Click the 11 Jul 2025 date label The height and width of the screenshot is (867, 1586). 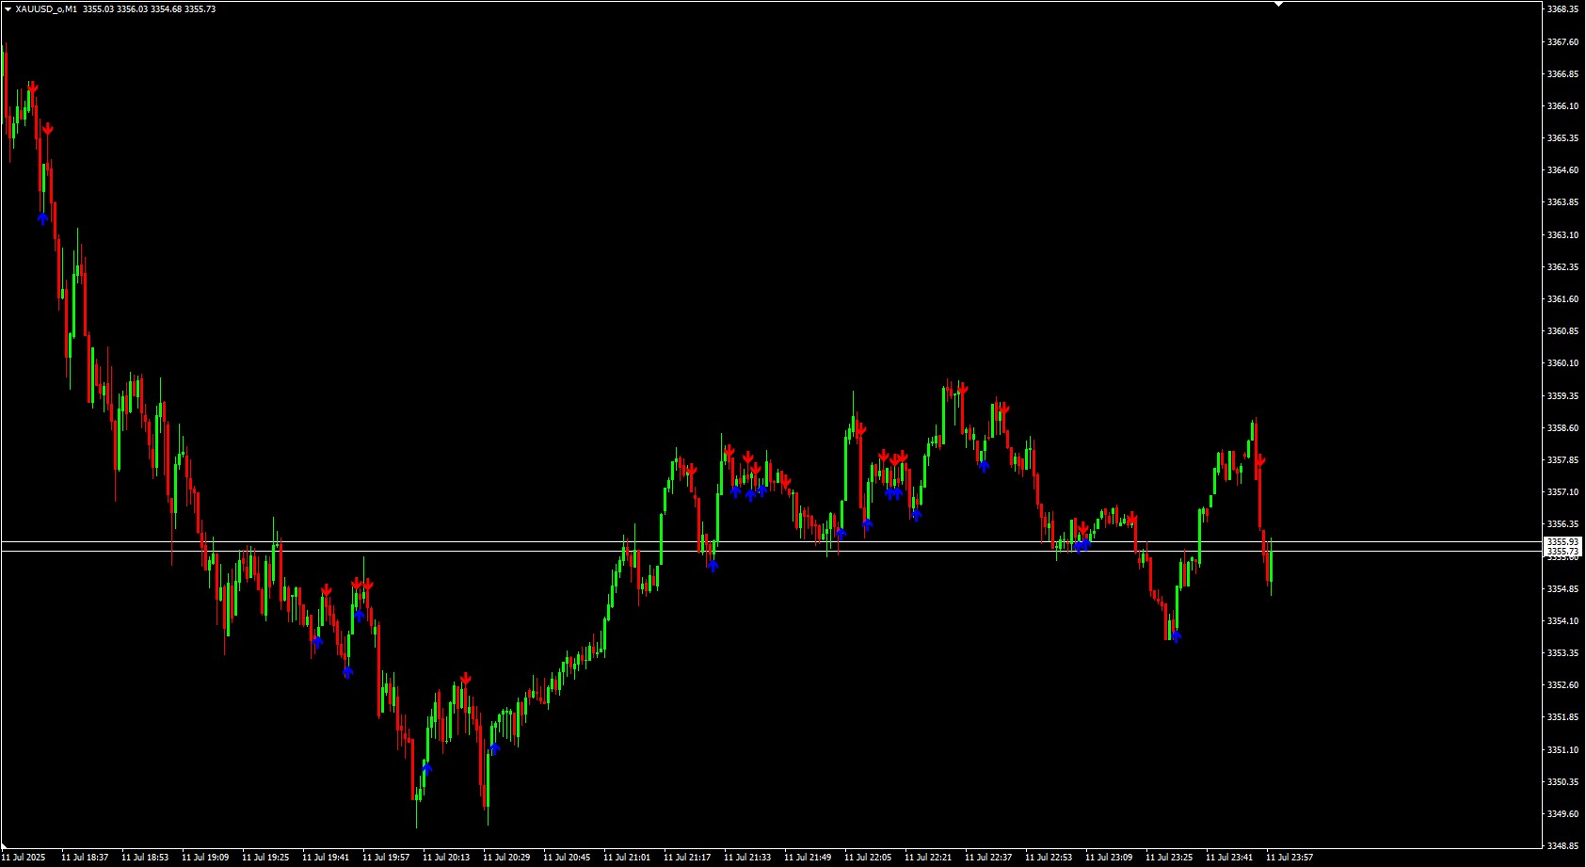(23, 858)
